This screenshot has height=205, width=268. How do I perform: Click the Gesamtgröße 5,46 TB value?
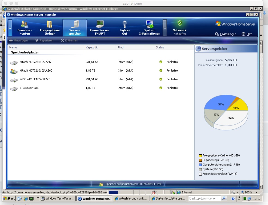pos(231,60)
